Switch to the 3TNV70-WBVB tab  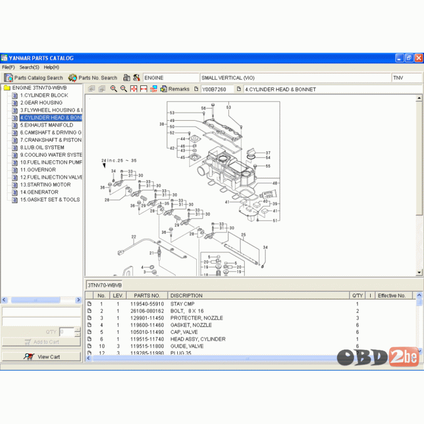click(x=104, y=285)
